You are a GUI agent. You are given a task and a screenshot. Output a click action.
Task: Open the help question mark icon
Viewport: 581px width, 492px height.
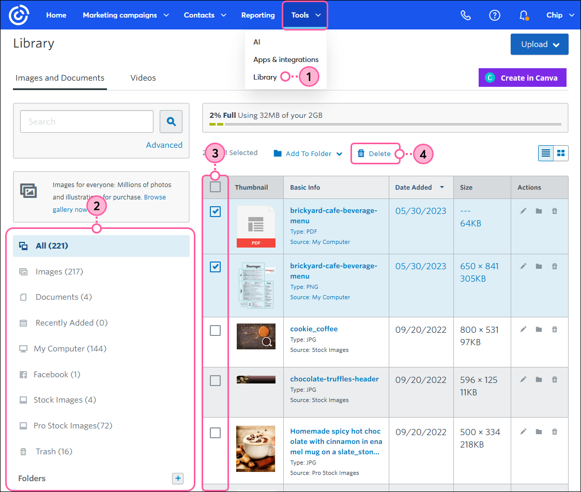point(494,15)
